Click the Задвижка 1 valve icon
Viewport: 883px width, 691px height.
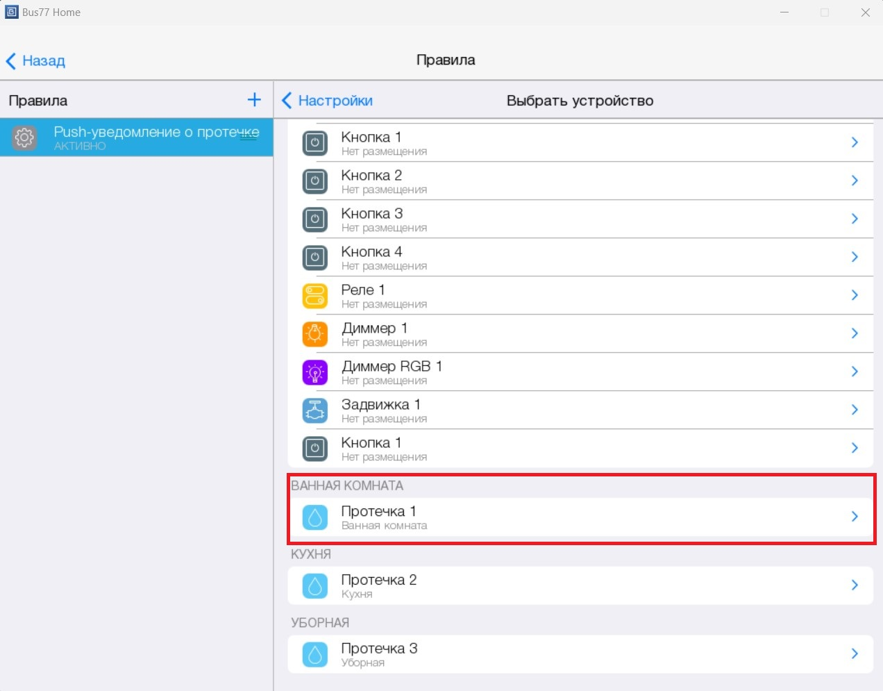(314, 410)
